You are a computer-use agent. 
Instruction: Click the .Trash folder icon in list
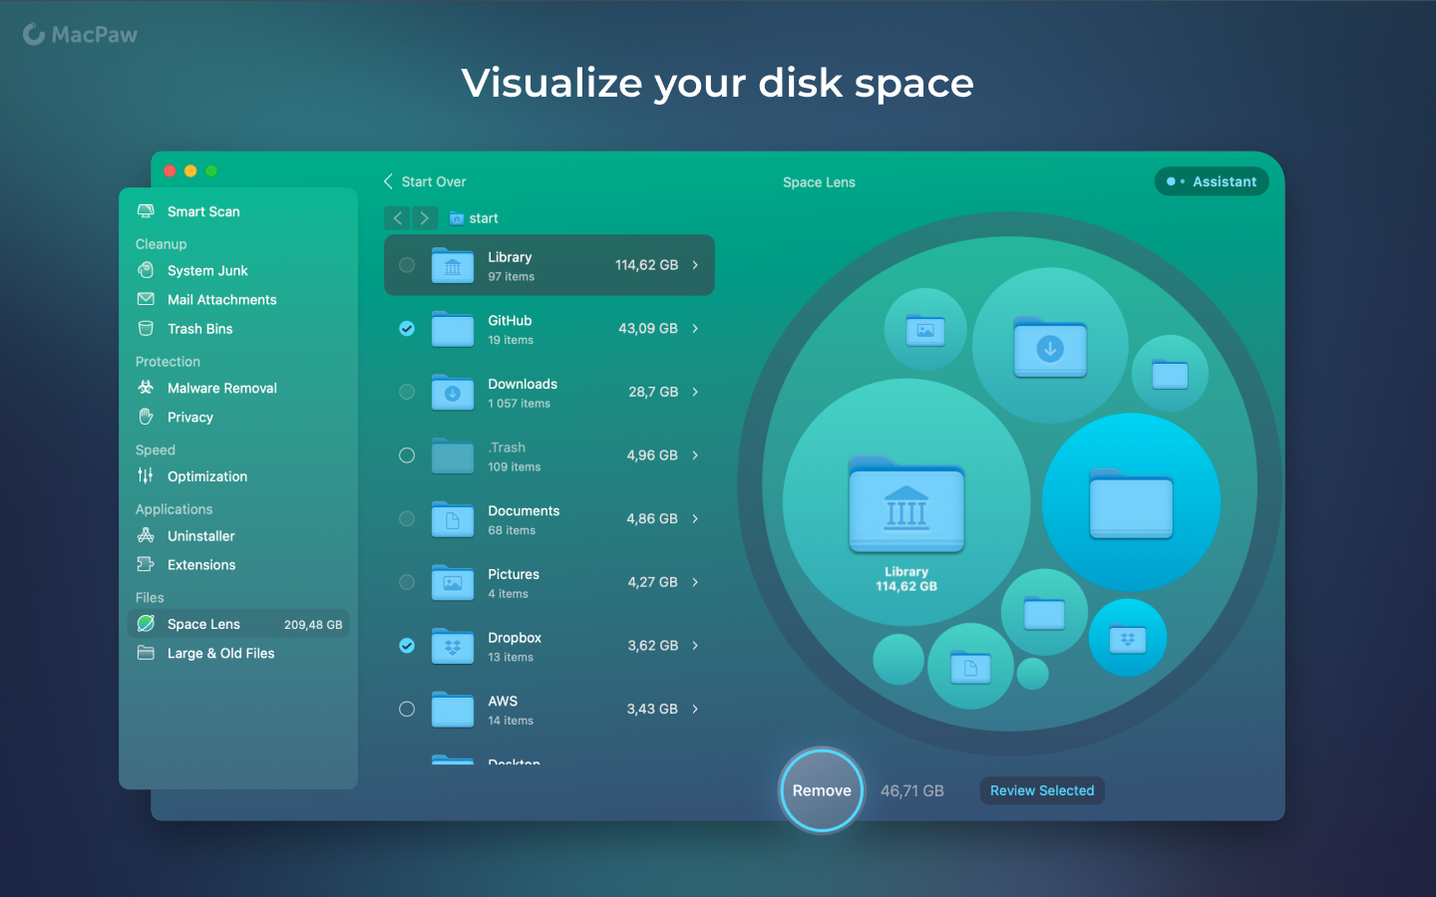(453, 455)
